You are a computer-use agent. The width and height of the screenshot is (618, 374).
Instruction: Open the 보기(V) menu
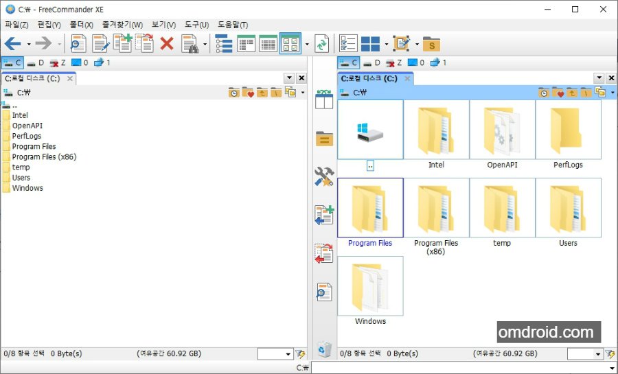click(x=163, y=25)
